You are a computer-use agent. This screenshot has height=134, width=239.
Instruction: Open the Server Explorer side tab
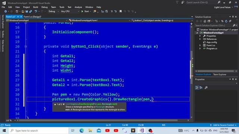tap(3, 22)
